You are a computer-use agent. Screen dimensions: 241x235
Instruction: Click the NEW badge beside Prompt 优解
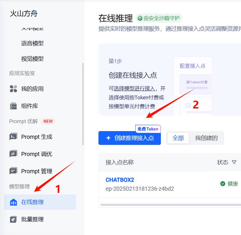coord(48,121)
